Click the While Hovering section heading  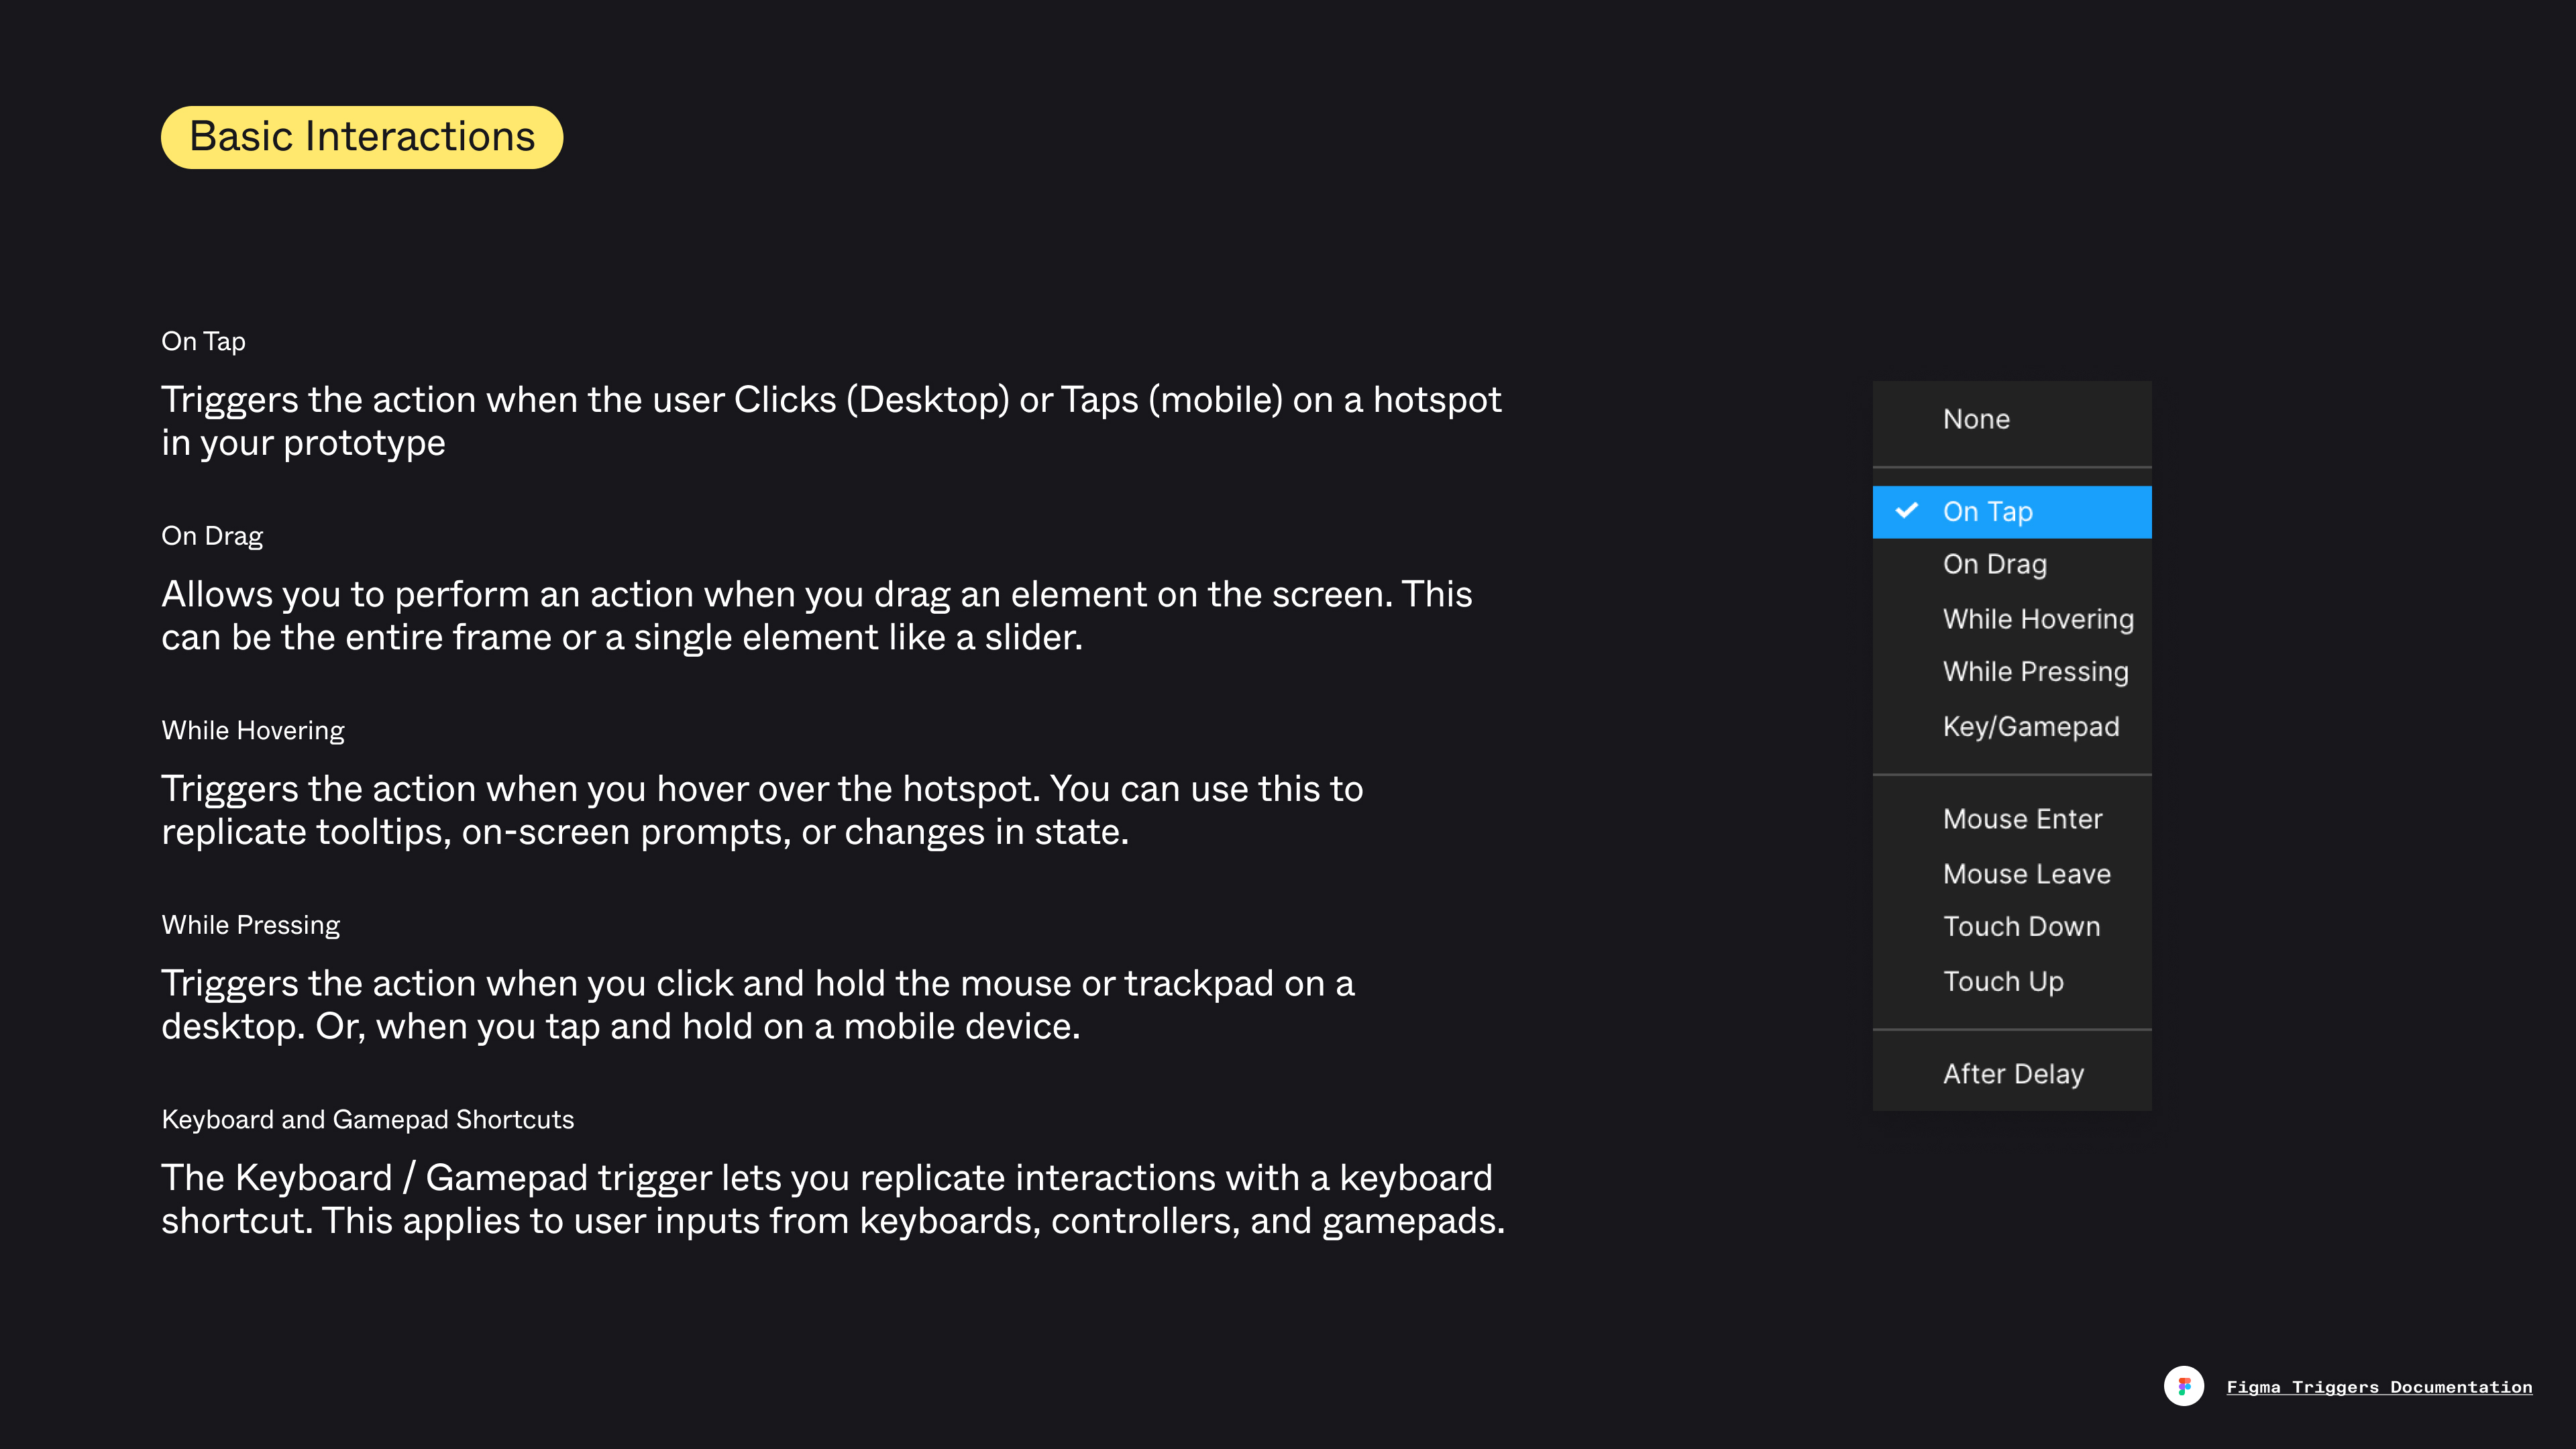tap(252, 730)
